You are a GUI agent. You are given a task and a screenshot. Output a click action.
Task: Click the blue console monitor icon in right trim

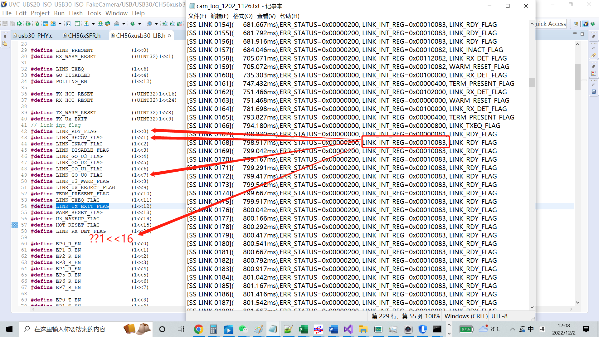(594, 92)
